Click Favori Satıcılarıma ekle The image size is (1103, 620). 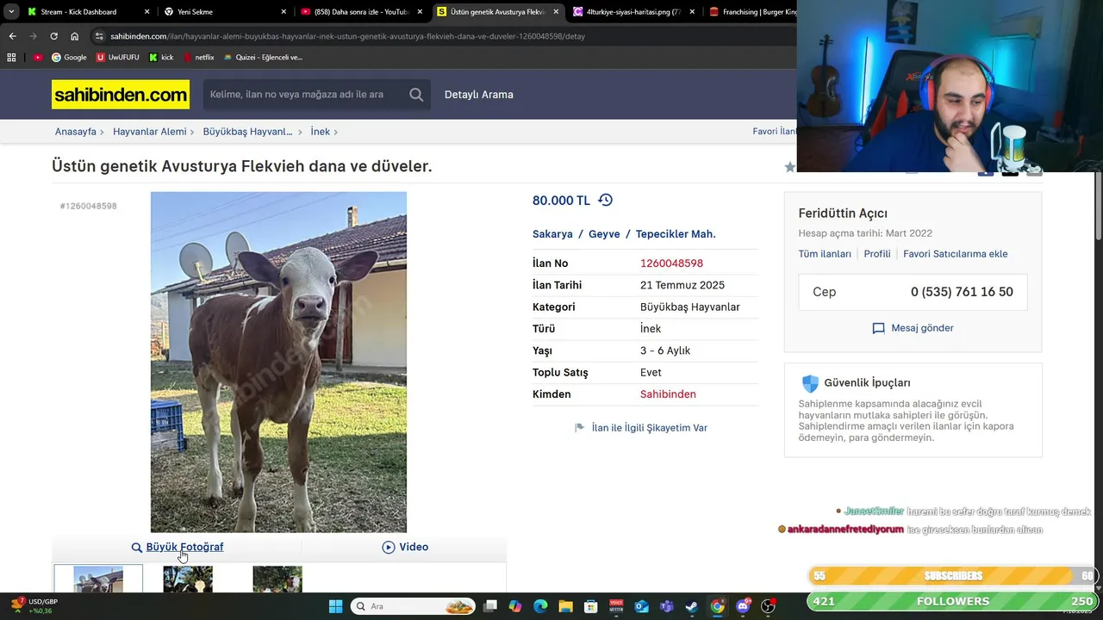[955, 254]
